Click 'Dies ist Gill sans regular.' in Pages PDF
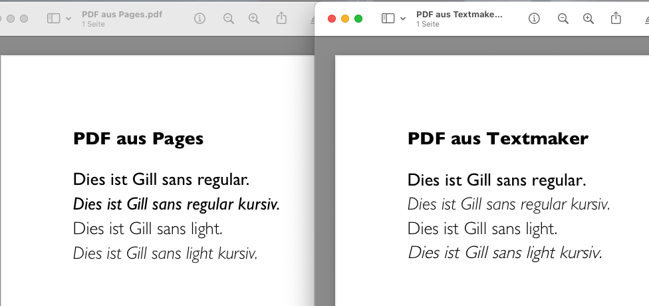Screen dimensions: 649x306 [x=162, y=180]
